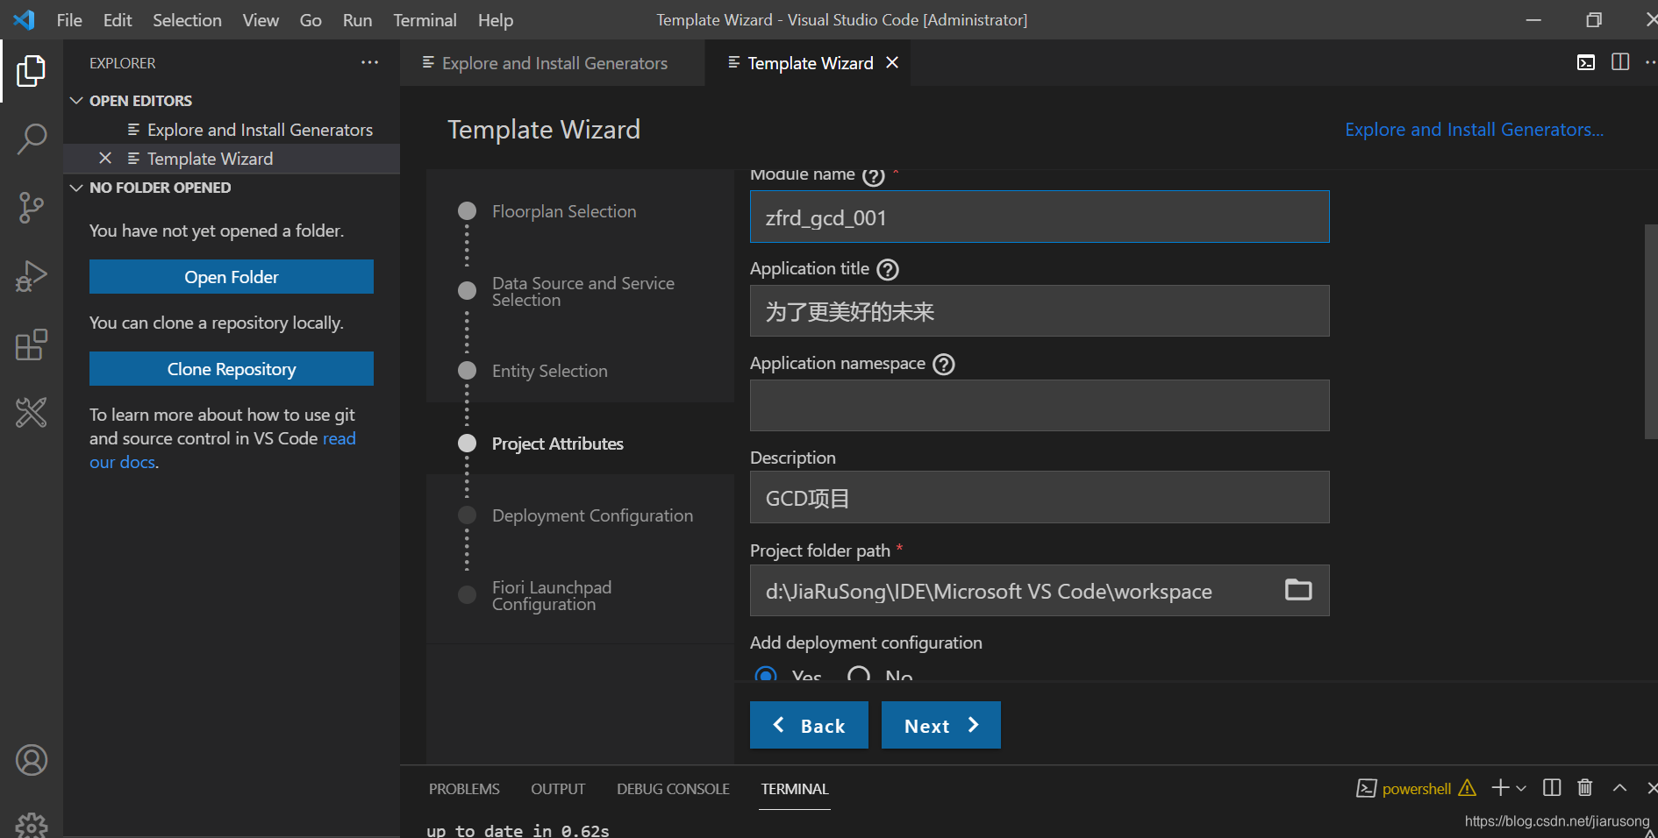This screenshot has width=1658, height=838.
Task: Go to Entity Selection wizard step
Action: [550, 371]
